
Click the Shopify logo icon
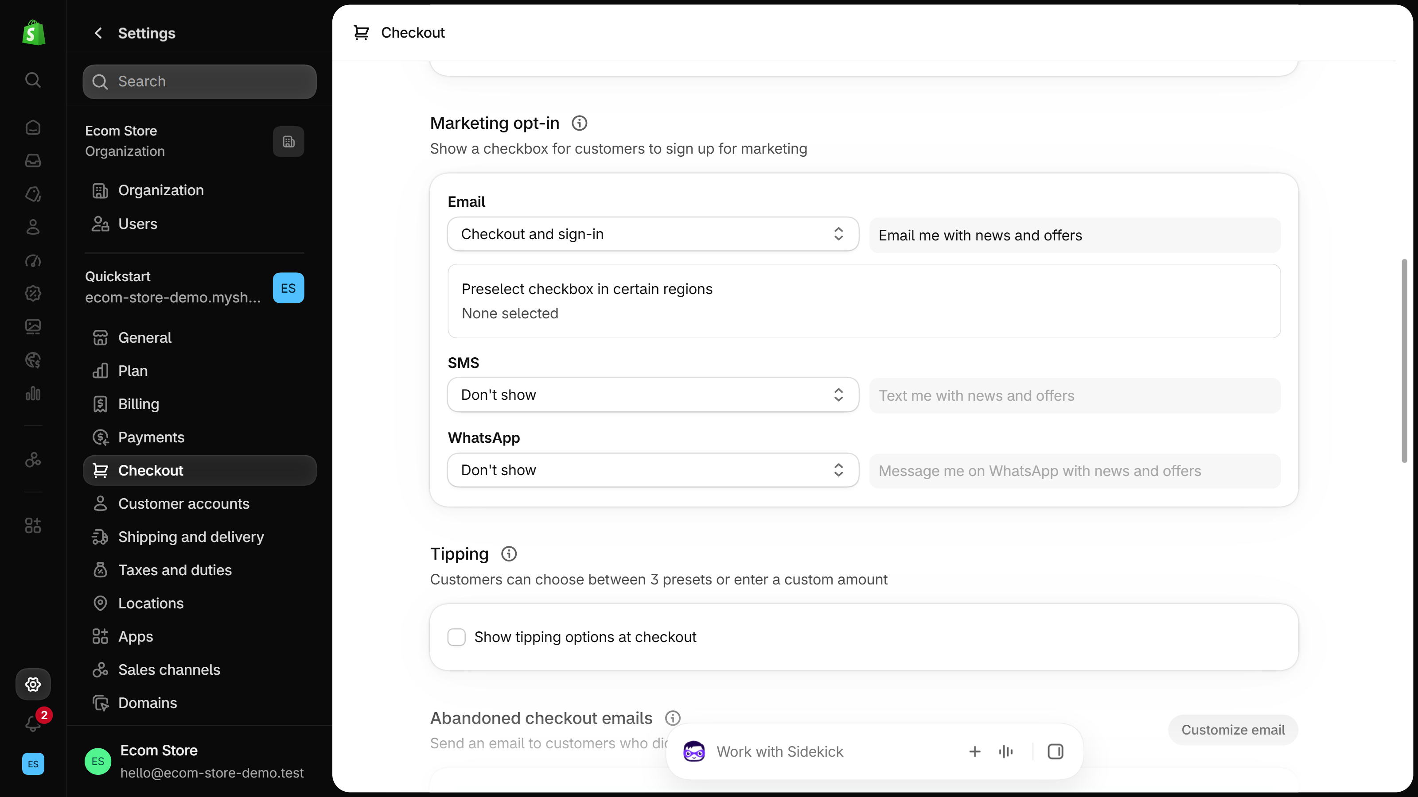pos(33,33)
